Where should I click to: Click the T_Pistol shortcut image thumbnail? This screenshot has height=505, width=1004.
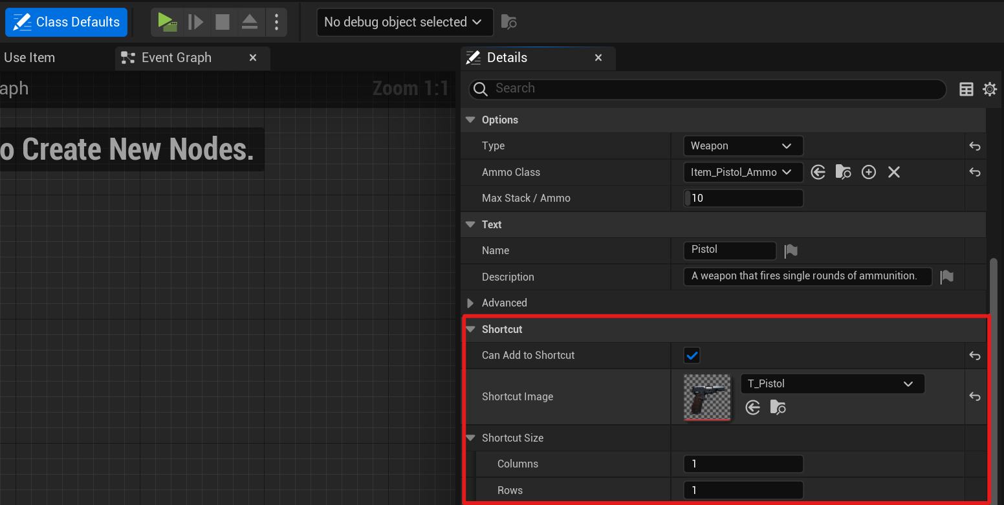click(x=708, y=397)
